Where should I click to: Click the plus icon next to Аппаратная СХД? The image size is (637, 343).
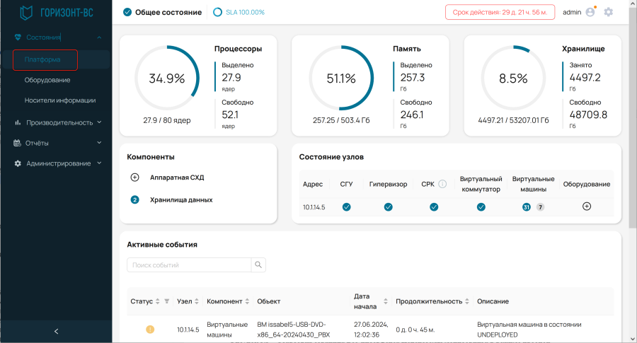point(135,178)
